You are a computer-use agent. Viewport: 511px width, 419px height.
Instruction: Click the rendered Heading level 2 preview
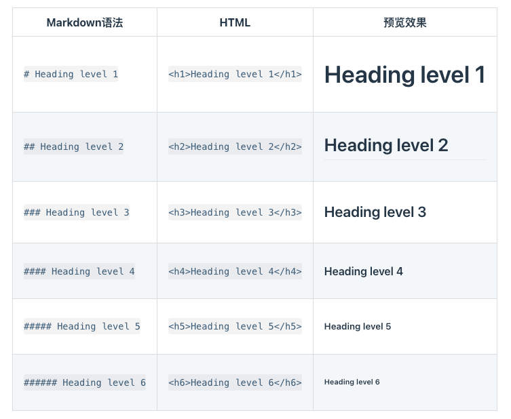click(386, 145)
